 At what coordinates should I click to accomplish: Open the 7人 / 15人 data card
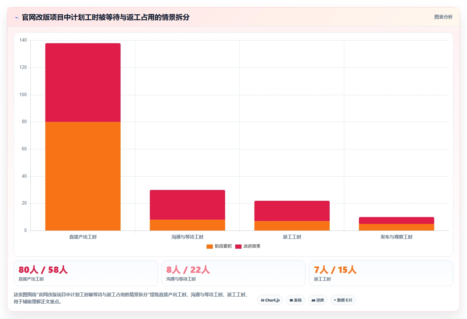(x=381, y=273)
